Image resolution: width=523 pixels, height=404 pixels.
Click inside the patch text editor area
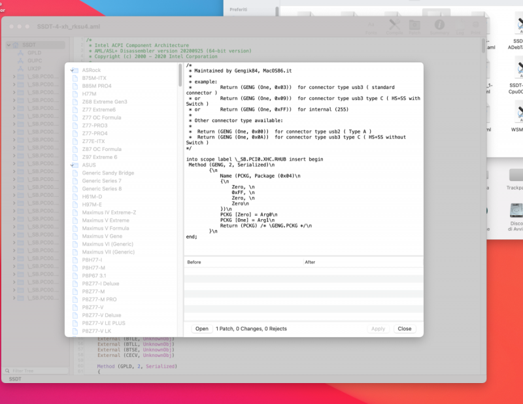tap(301, 196)
